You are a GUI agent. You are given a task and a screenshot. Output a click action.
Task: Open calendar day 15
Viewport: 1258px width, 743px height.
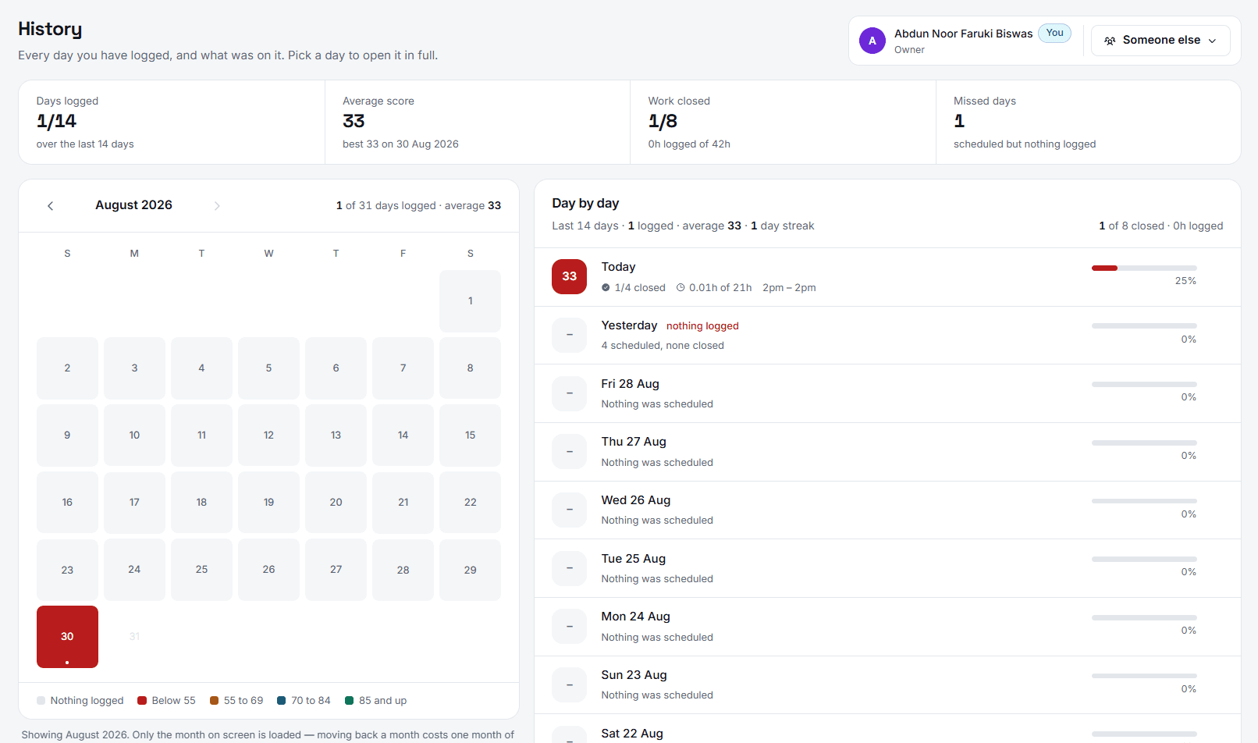[x=470, y=435]
